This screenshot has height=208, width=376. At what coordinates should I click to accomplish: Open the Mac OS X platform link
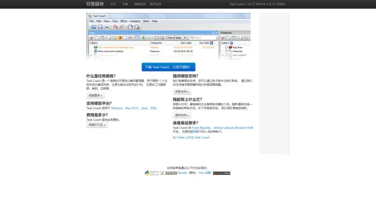pos(132,108)
